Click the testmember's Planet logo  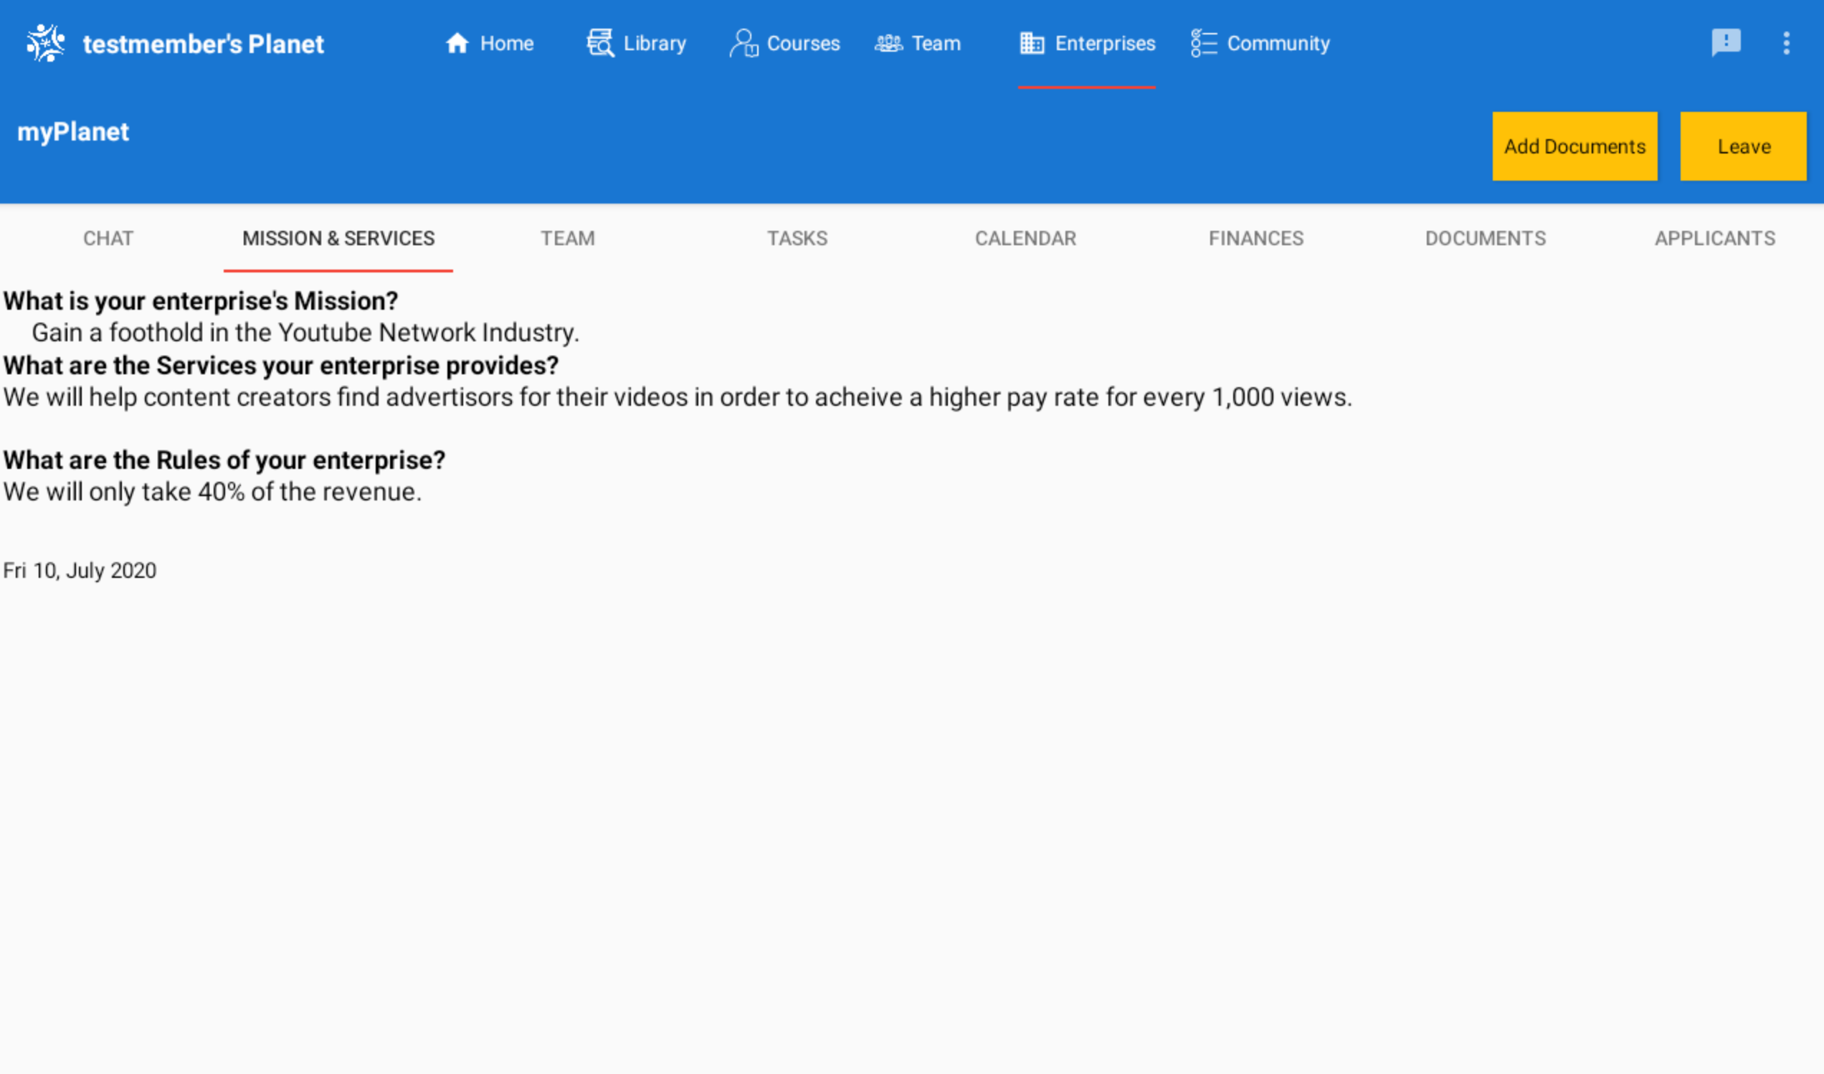click(174, 44)
